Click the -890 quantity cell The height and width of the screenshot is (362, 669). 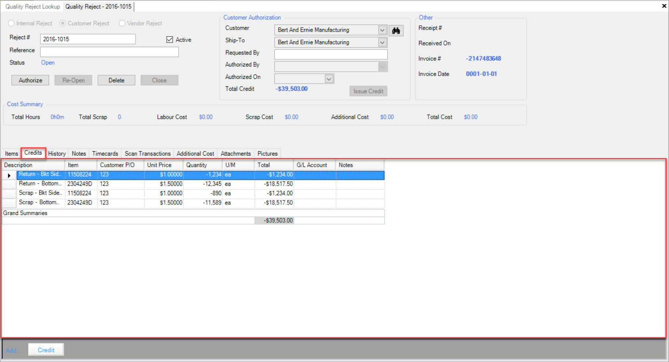pos(203,194)
